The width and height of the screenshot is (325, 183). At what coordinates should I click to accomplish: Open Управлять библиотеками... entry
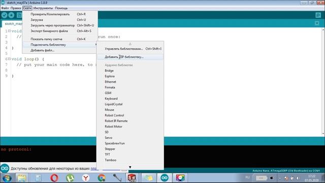[x=130, y=49]
